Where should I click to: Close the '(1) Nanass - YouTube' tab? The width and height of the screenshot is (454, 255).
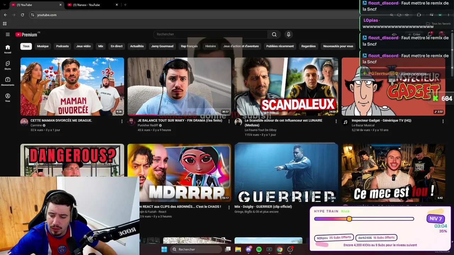(x=117, y=5)
